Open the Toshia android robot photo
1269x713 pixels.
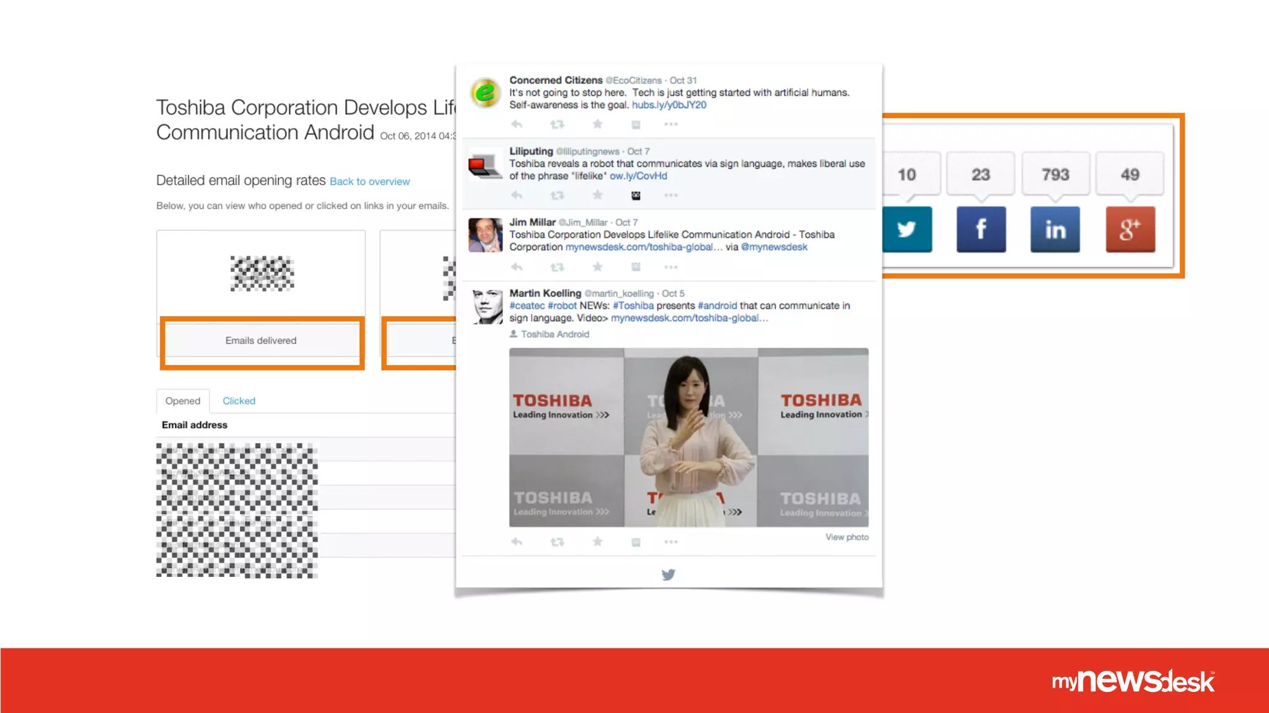pos(688,437)
